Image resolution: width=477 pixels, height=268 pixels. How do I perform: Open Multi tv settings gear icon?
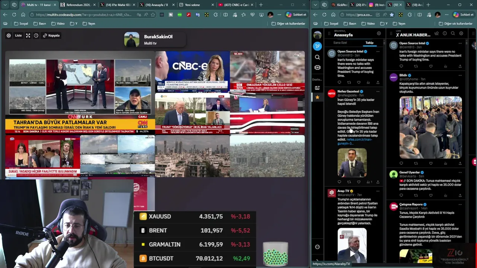pos(9,35)
